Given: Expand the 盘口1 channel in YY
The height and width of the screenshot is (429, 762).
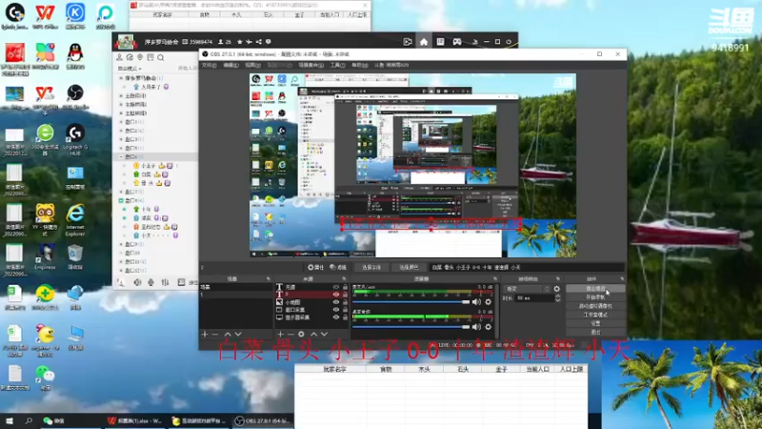Looking at the screenshot, I should coord(121,122).
